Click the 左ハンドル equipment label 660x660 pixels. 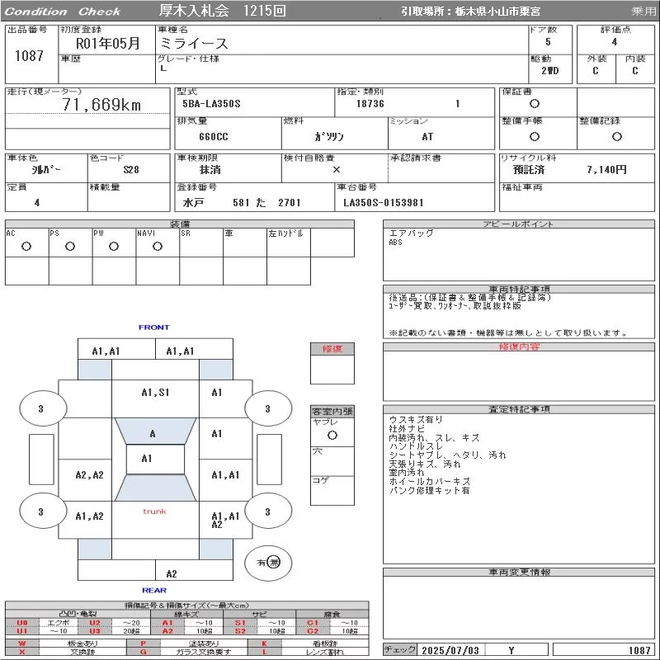tap(285, 233)
